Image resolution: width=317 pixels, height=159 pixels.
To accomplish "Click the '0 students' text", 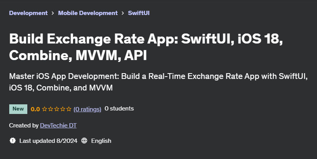I will (119, 109).
